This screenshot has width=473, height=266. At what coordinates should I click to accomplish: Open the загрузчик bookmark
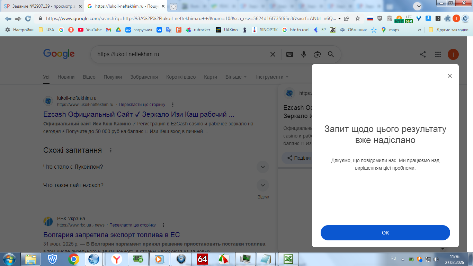tap(139, 30)
